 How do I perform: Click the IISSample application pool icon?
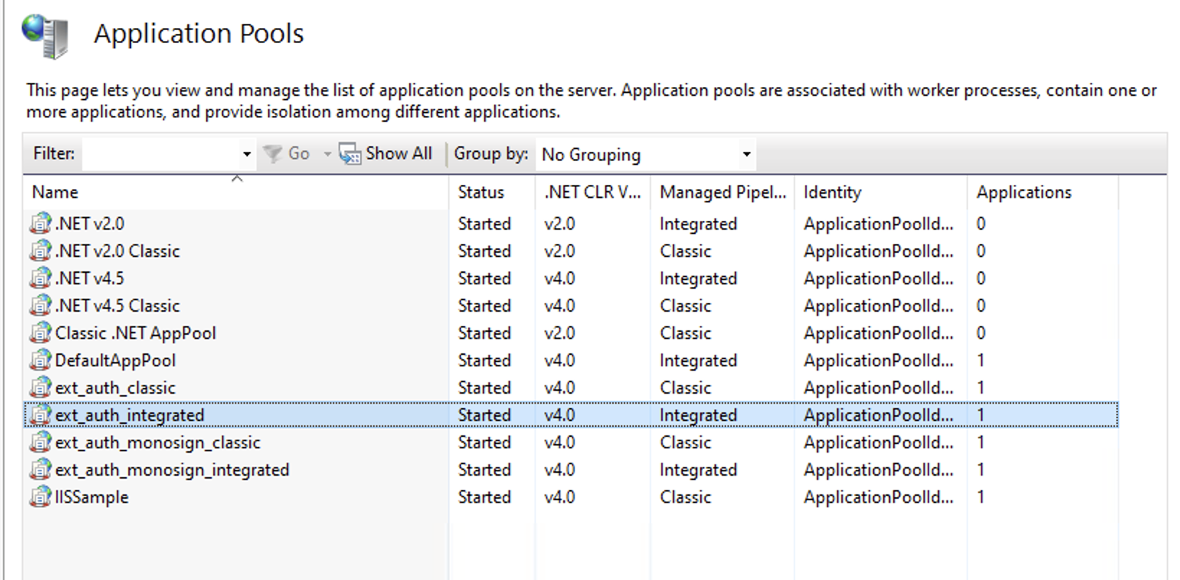click(40, 497)
